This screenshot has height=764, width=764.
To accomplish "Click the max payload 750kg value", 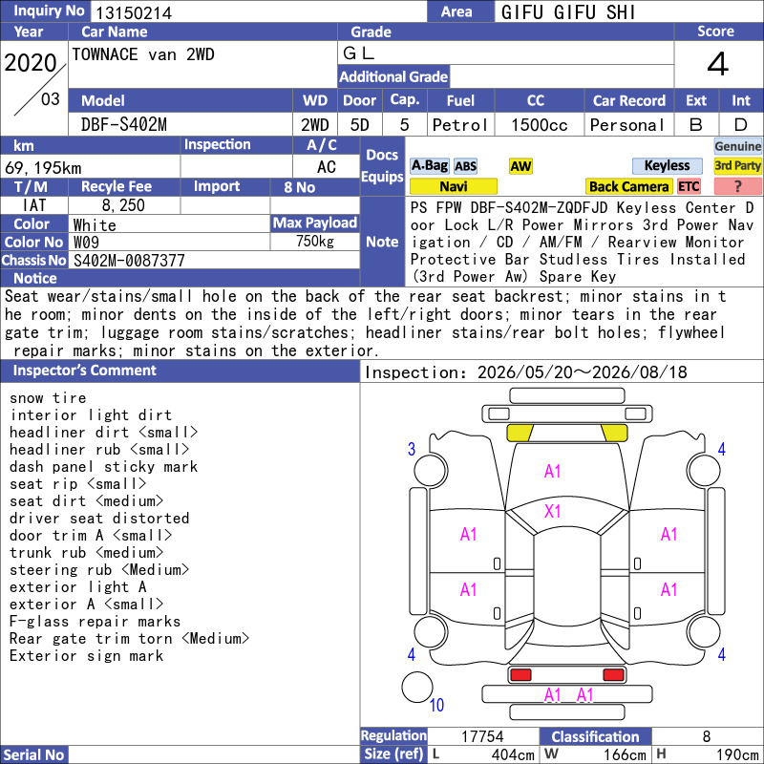I will [315, 242].
